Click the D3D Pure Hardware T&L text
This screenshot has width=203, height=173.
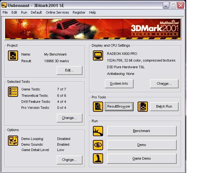(x=126, y=67)
